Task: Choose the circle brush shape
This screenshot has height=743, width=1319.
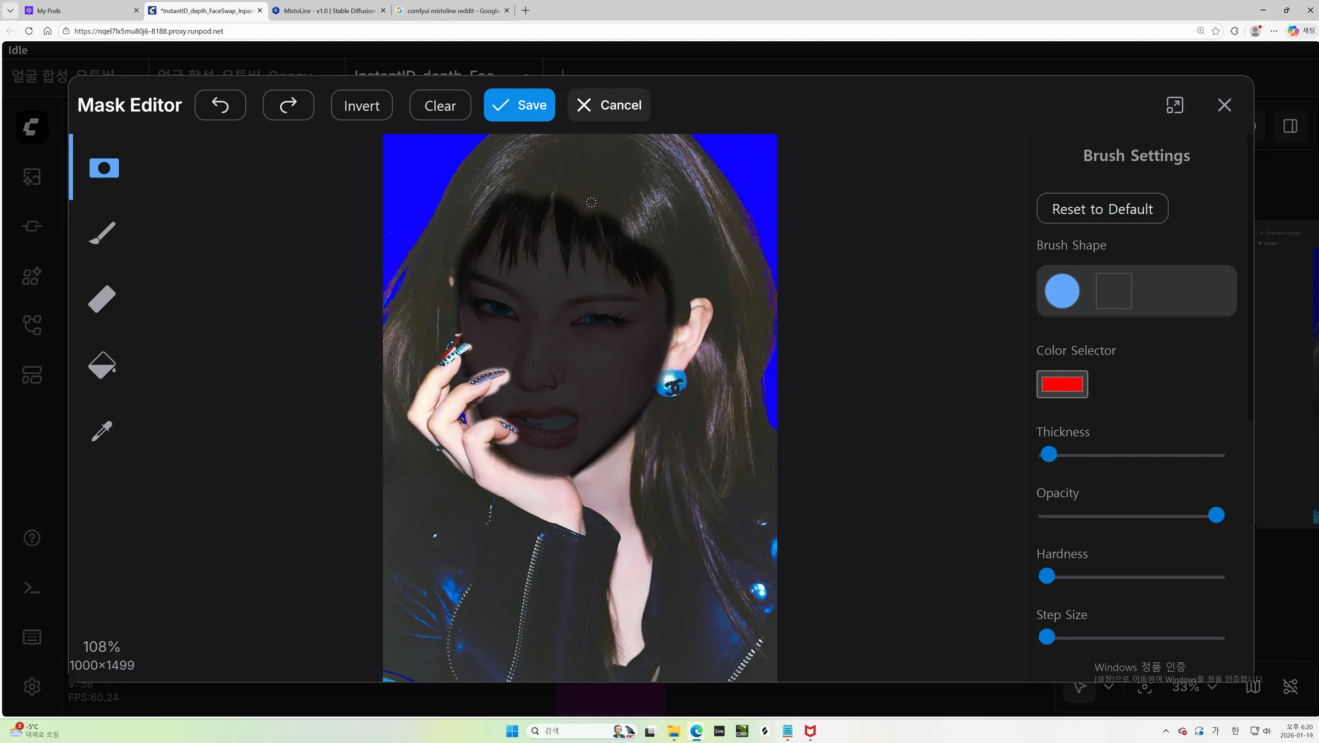Action: click(x=1062, y=291)
